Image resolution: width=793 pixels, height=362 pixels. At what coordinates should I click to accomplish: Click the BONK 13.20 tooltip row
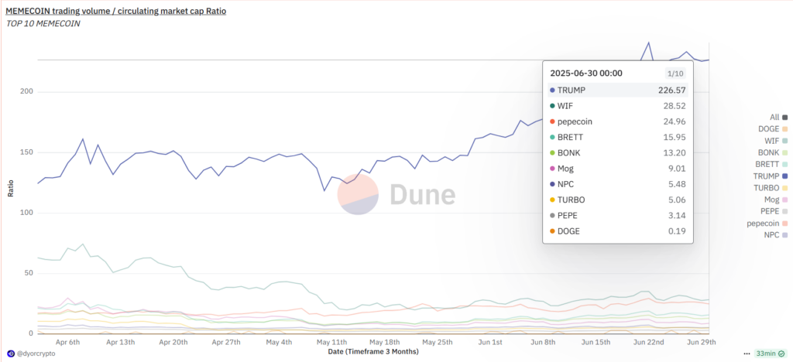[618, 152]
